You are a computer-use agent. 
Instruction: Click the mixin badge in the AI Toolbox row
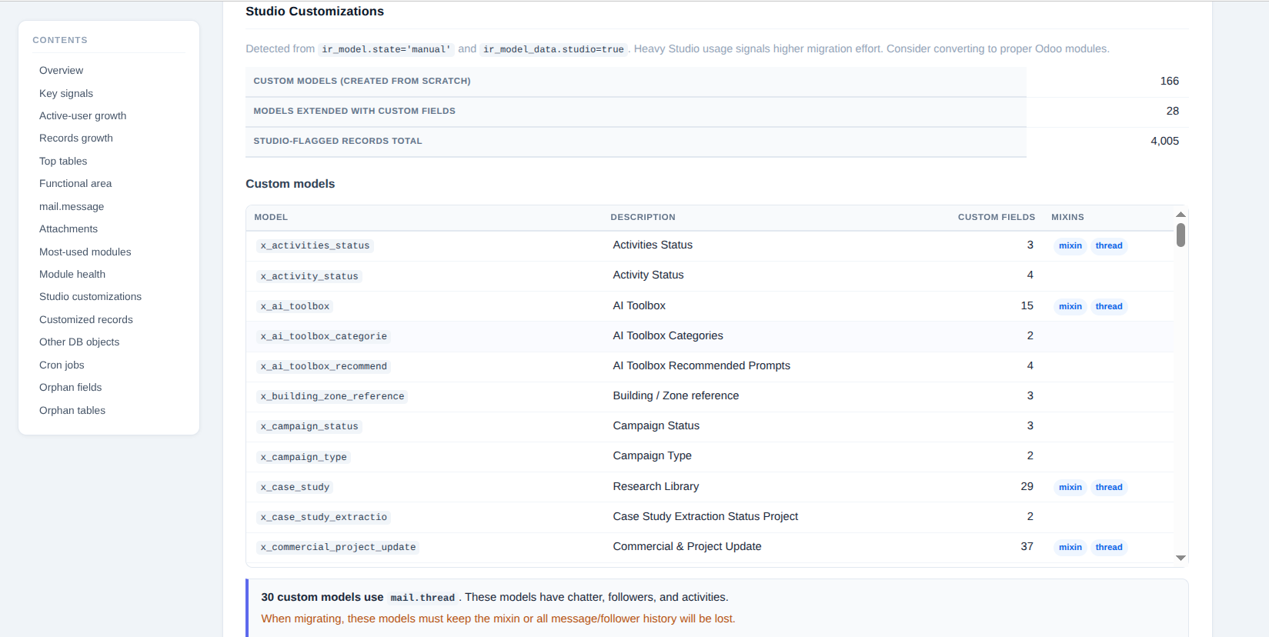click(x=1070, y=306)
